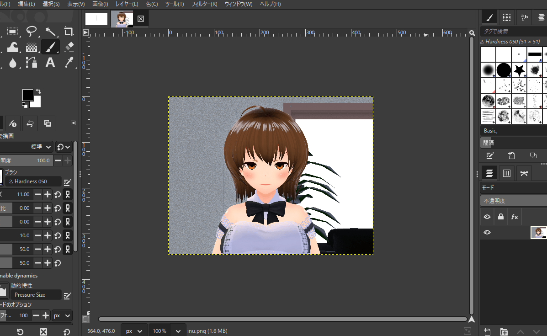
Task: Select the Crop tool
Action: (69, 31)
